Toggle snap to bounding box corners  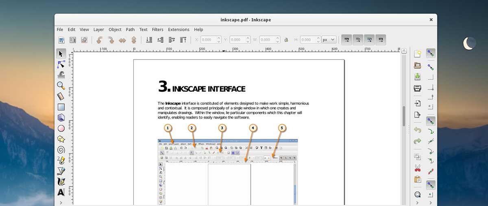click(x=431, y=87)
